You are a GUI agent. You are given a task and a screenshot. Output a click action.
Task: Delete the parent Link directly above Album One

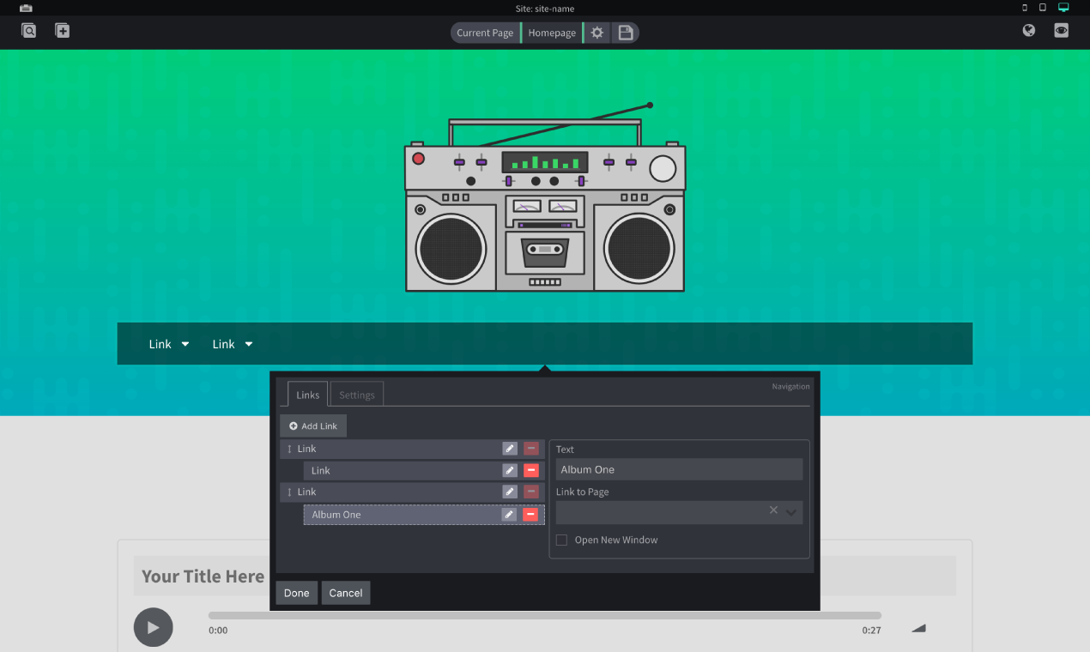531,492
